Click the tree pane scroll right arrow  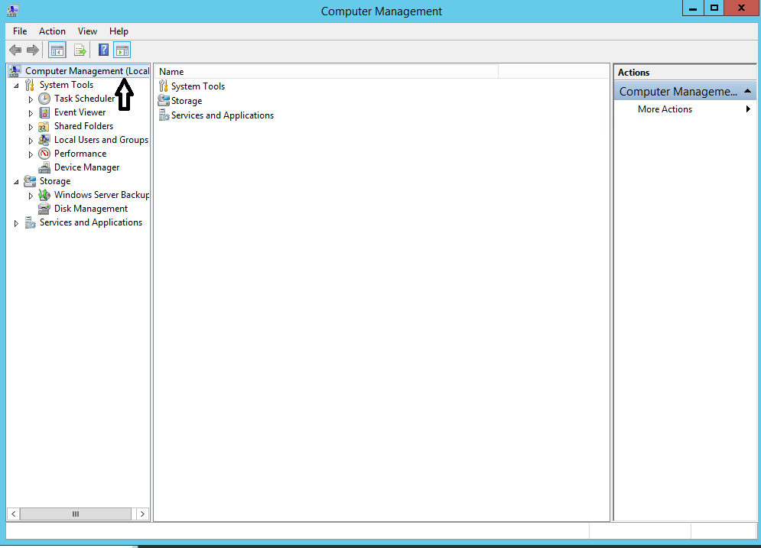(x=142, y=514)
